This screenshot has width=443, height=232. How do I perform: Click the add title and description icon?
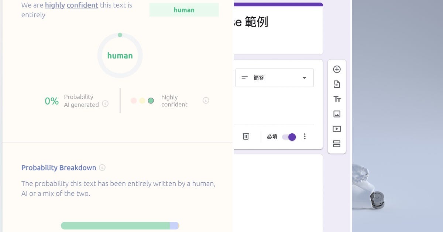(x=337, y=99)
